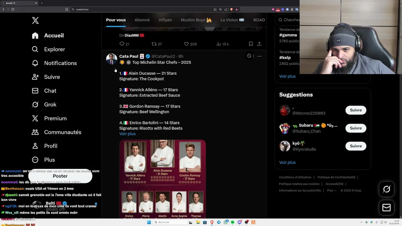The image size is (402, 226).
Task: Click the Grok explain icon on Cata Paul's post
Action: click(x=249, y=56)
